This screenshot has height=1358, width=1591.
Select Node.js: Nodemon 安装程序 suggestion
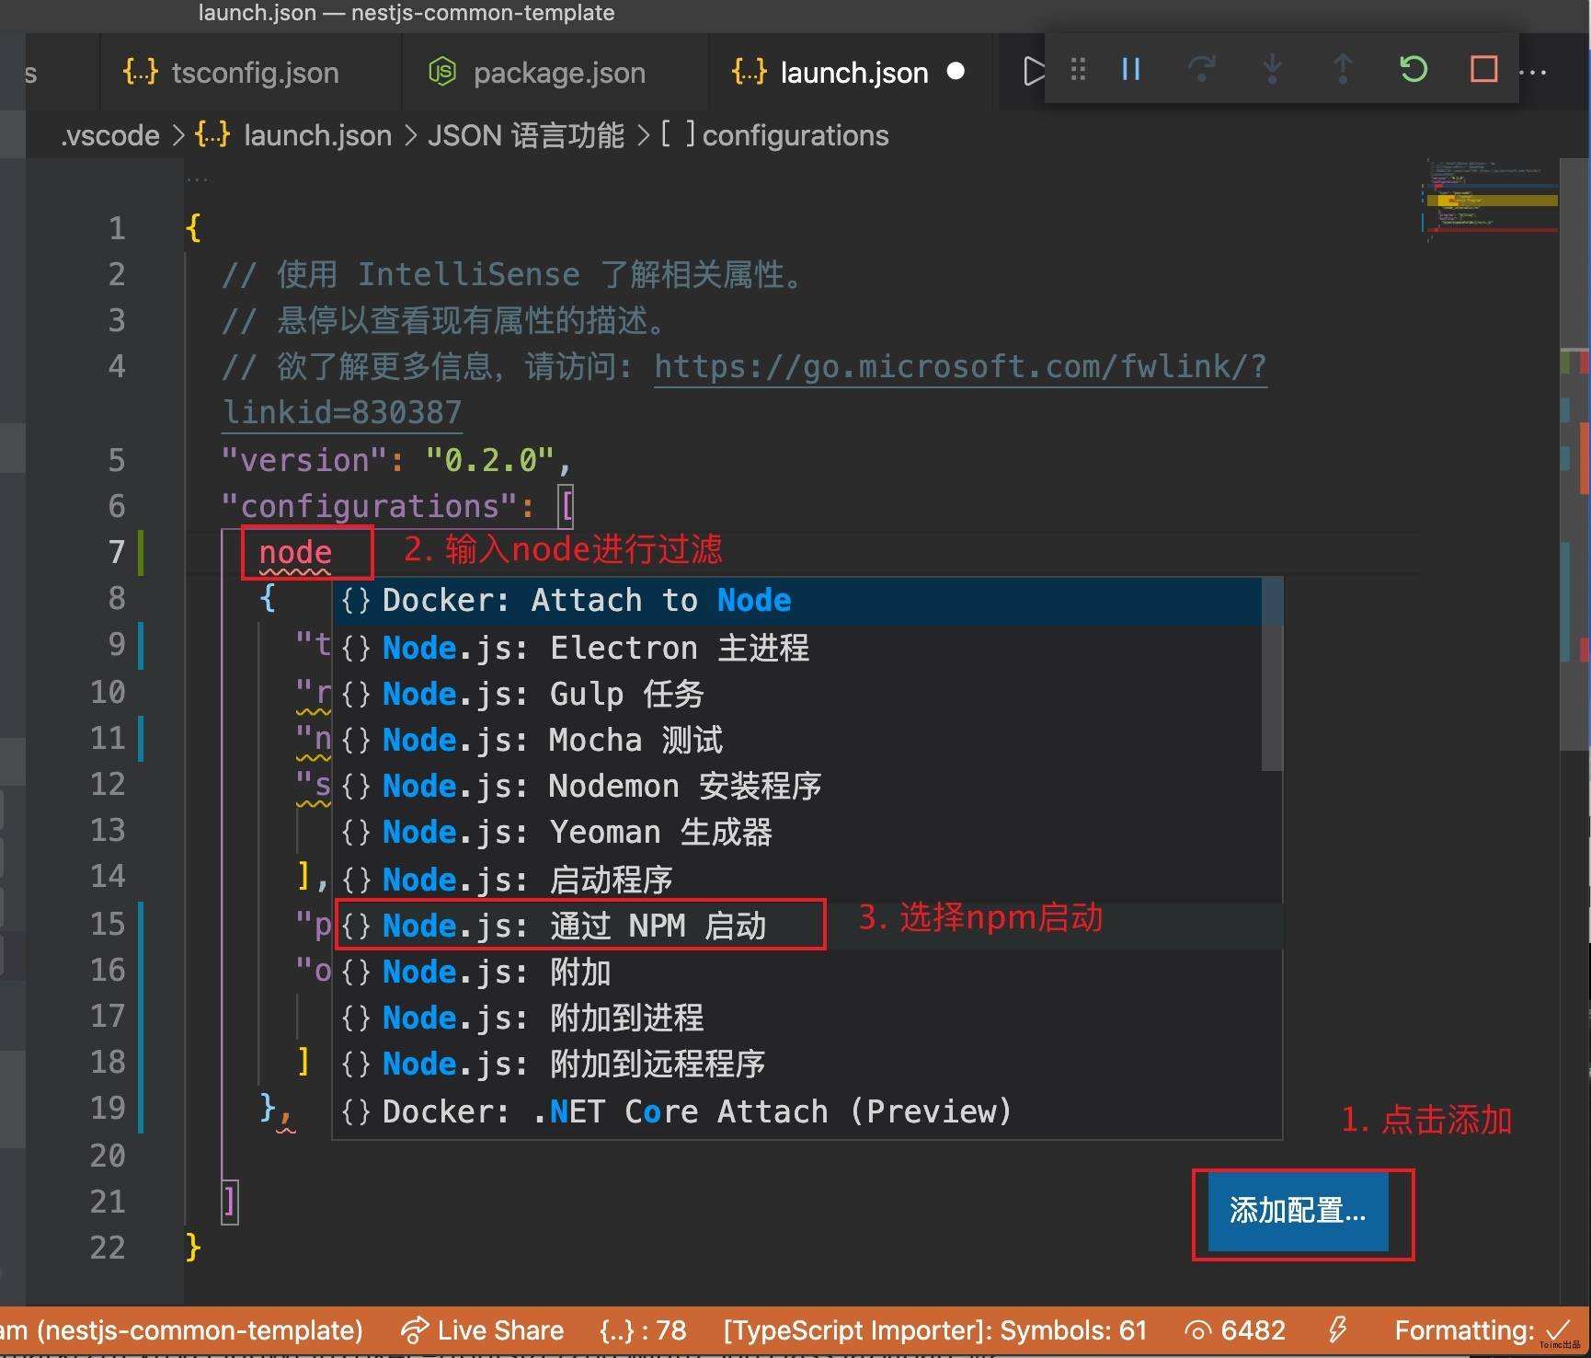(797, 786)
